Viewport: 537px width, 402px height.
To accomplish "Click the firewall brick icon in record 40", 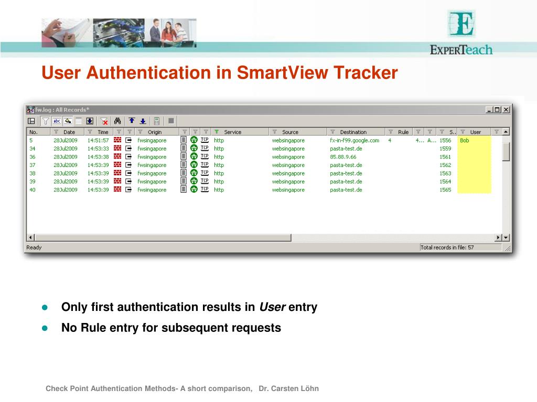I will [x=117, y=189].
